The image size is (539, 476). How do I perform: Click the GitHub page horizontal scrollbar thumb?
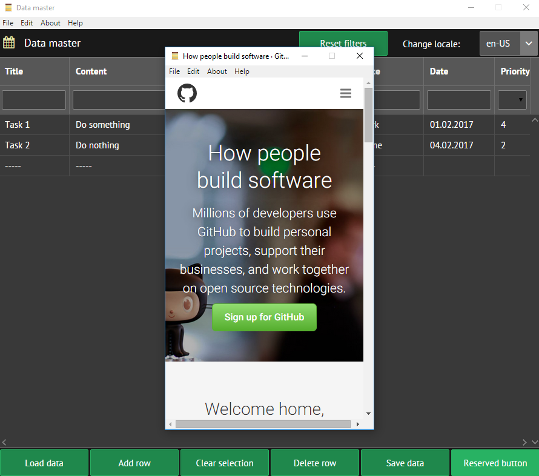point(263,424)
